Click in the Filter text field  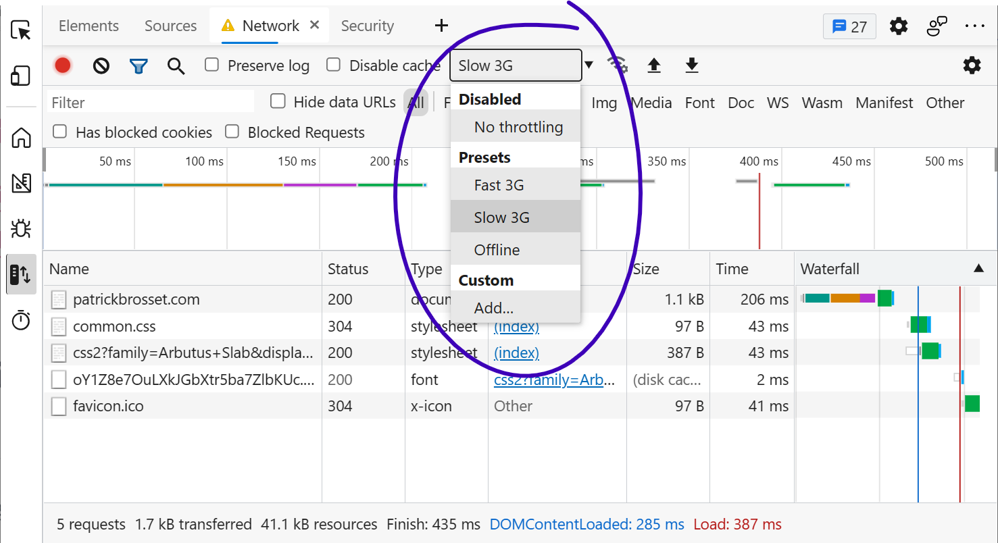150,103
